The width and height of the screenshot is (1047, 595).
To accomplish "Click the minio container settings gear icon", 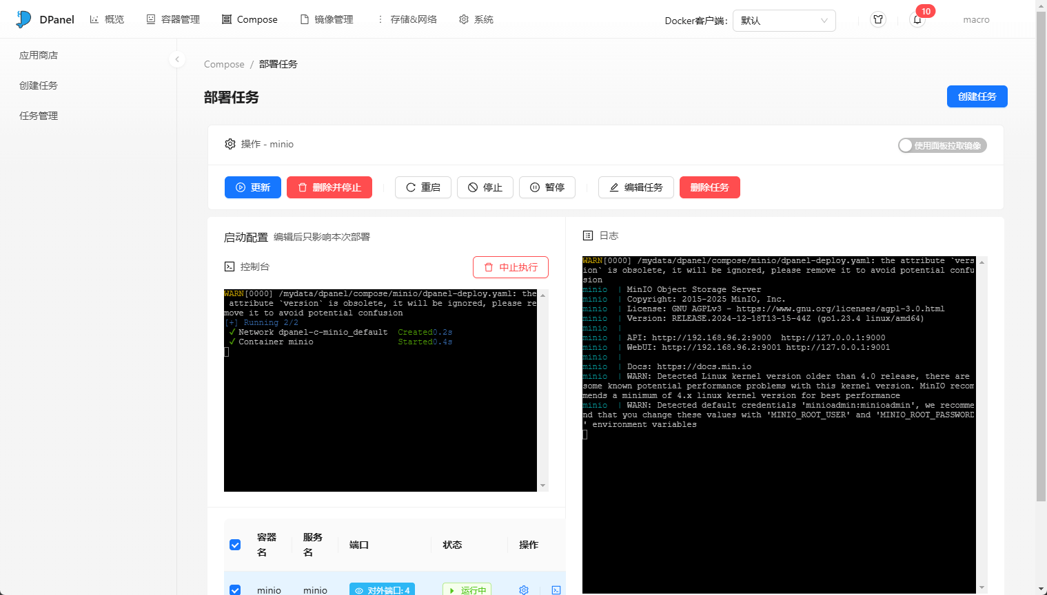I will pyautogui.click(x=524, y=589).
